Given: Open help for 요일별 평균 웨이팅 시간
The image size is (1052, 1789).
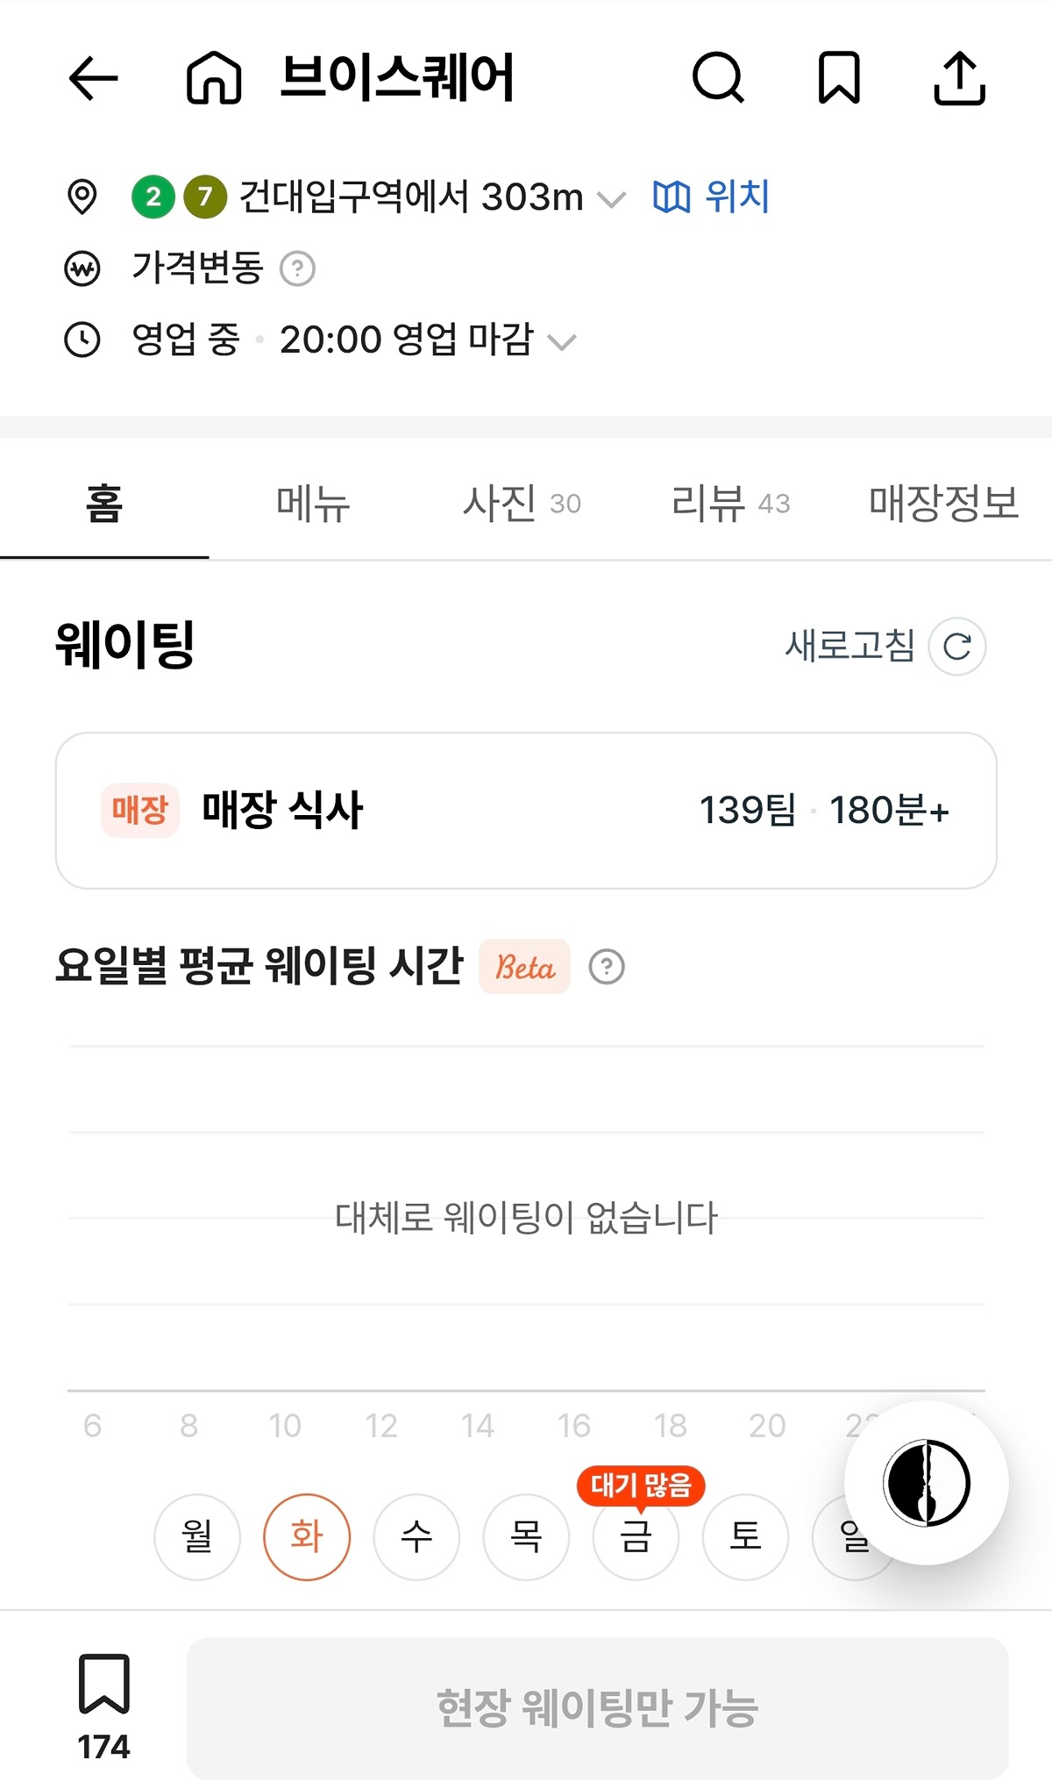Looking at the screenshot, I should point(607,967).
